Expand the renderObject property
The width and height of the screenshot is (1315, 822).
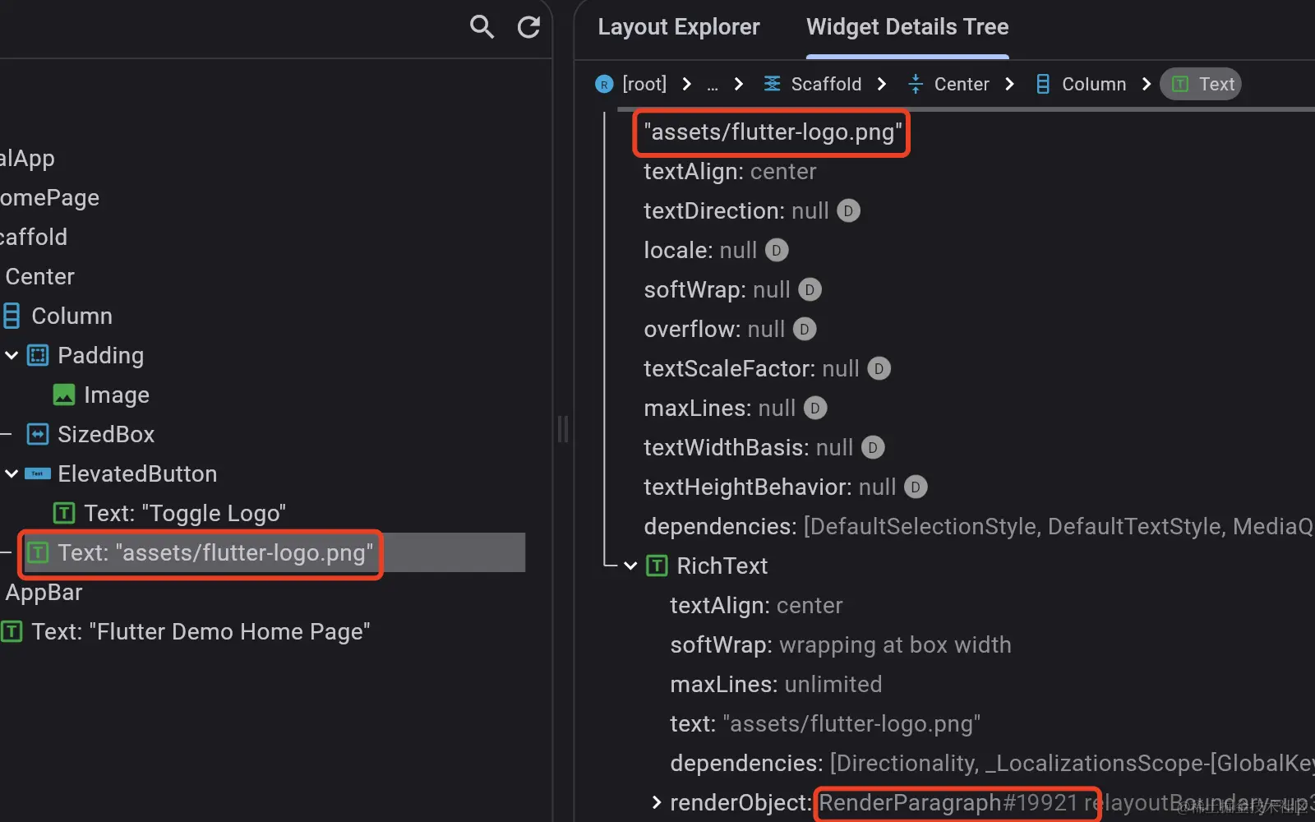[x=657, y=803]
